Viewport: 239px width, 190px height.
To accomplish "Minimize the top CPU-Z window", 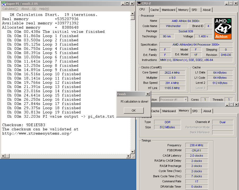I will (227, 3).
